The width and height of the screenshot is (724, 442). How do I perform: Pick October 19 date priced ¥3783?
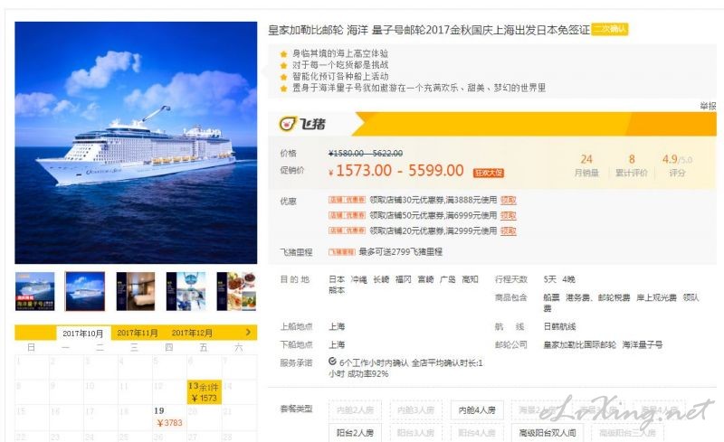pyautogui.click(x=169, y=417)
